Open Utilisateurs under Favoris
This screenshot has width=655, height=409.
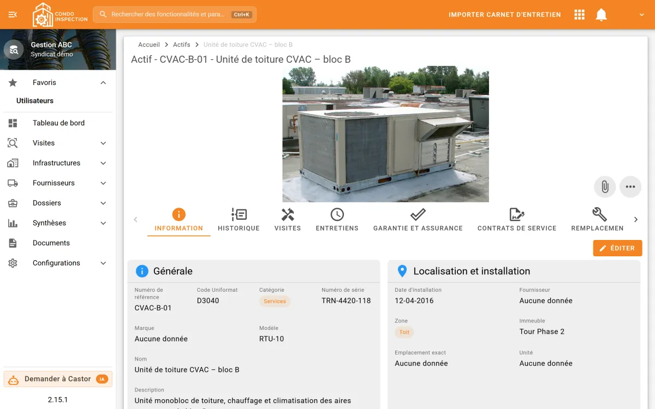[x=35, y=101]
